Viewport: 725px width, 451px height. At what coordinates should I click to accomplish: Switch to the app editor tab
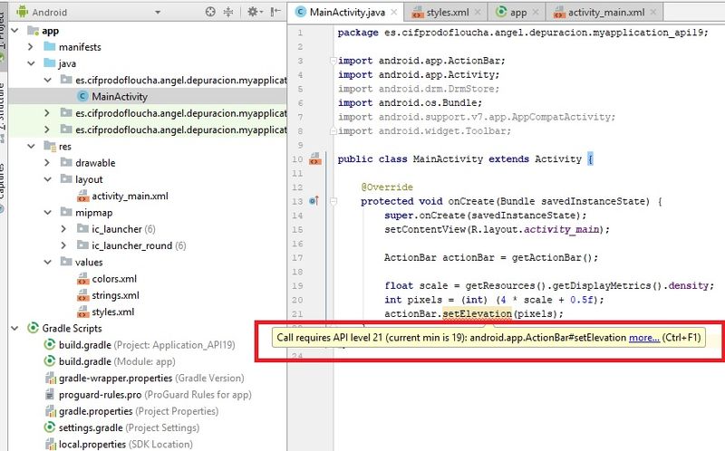[518, 13]
